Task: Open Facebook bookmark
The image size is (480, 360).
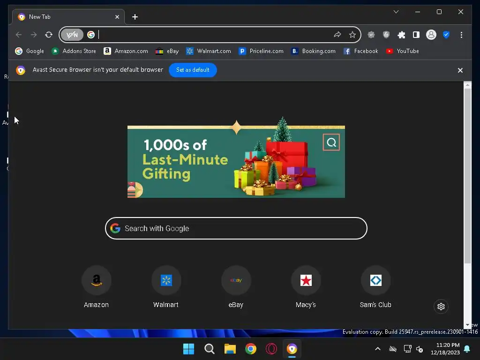Action: 361,51
